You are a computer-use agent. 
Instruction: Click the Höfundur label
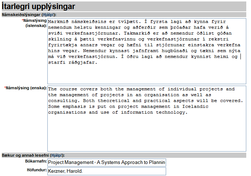tap(36, 170)
